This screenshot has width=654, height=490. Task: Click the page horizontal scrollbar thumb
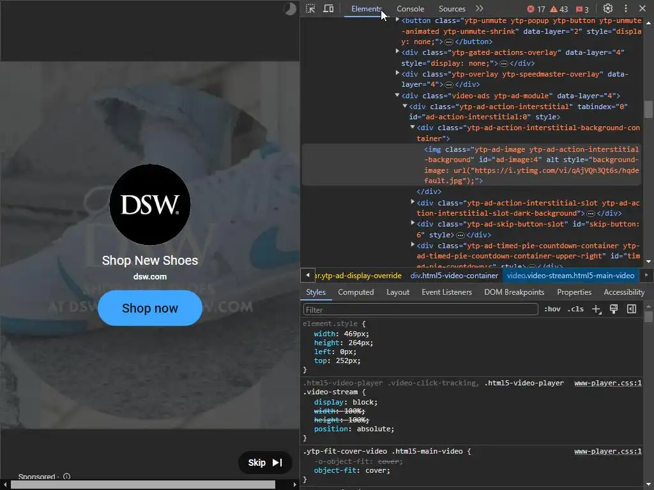point(143,485)
